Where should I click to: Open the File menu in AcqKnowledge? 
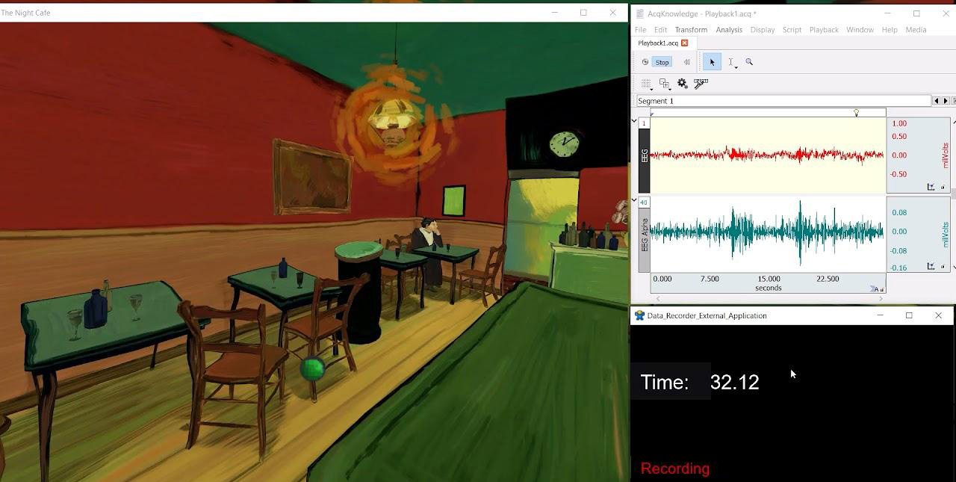pyautogui.click(x=641, y=30)
